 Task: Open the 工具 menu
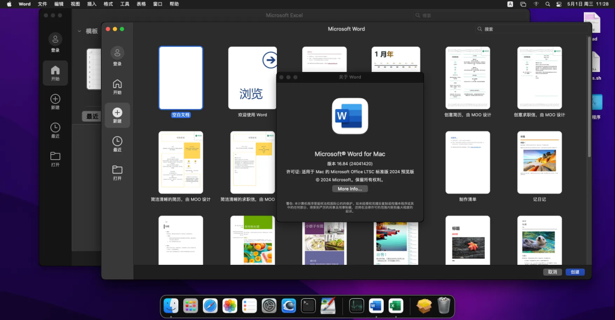pos(125,4)
